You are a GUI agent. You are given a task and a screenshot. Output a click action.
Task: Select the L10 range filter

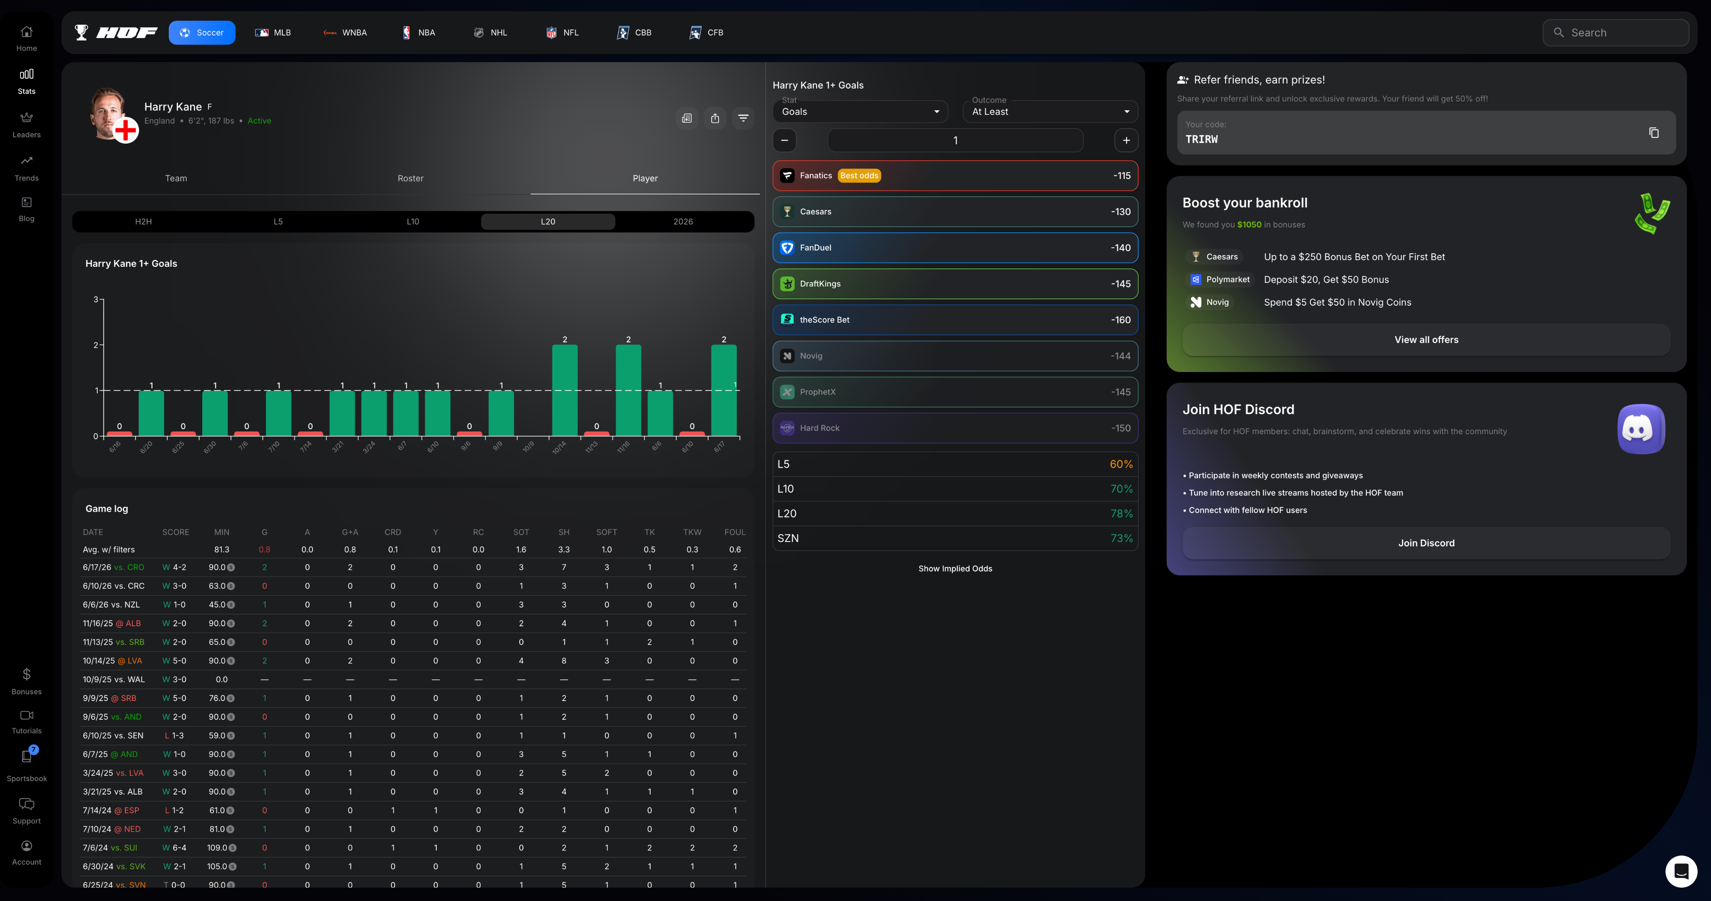(413, 221)
